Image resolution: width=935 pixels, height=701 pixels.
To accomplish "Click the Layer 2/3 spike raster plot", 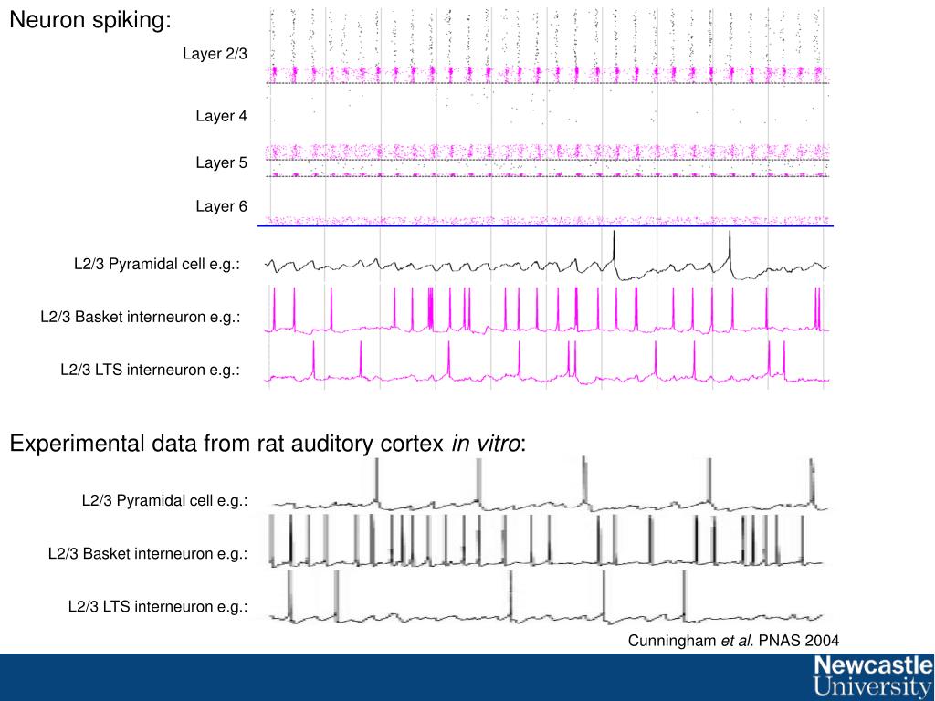I will pos(548,46).
